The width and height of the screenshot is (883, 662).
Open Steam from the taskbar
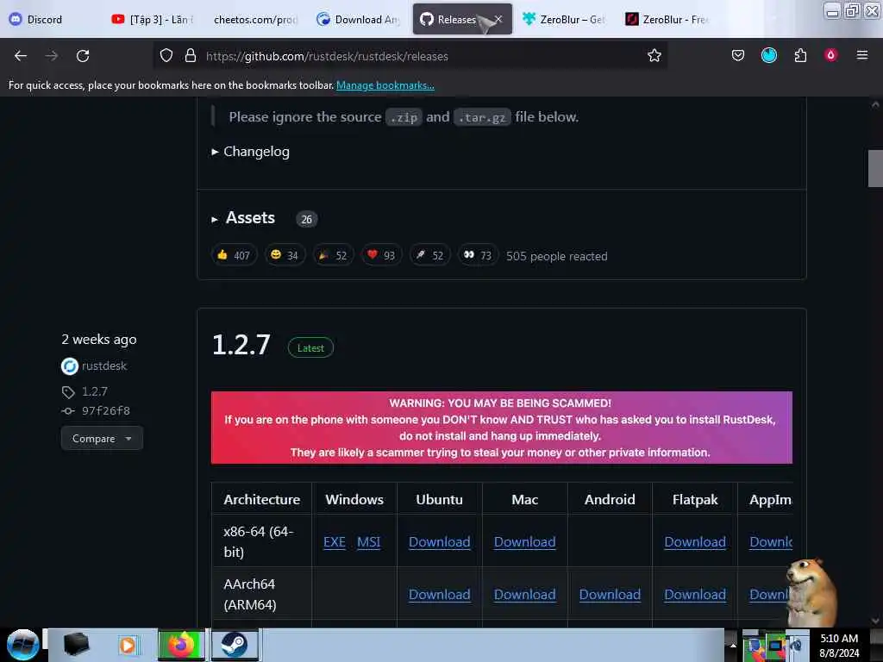235,645
